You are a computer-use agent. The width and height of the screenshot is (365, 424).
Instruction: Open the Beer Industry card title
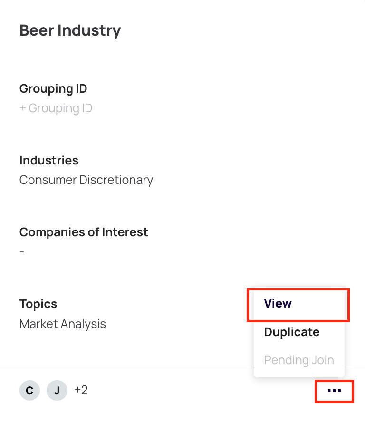tap(70, 30)
